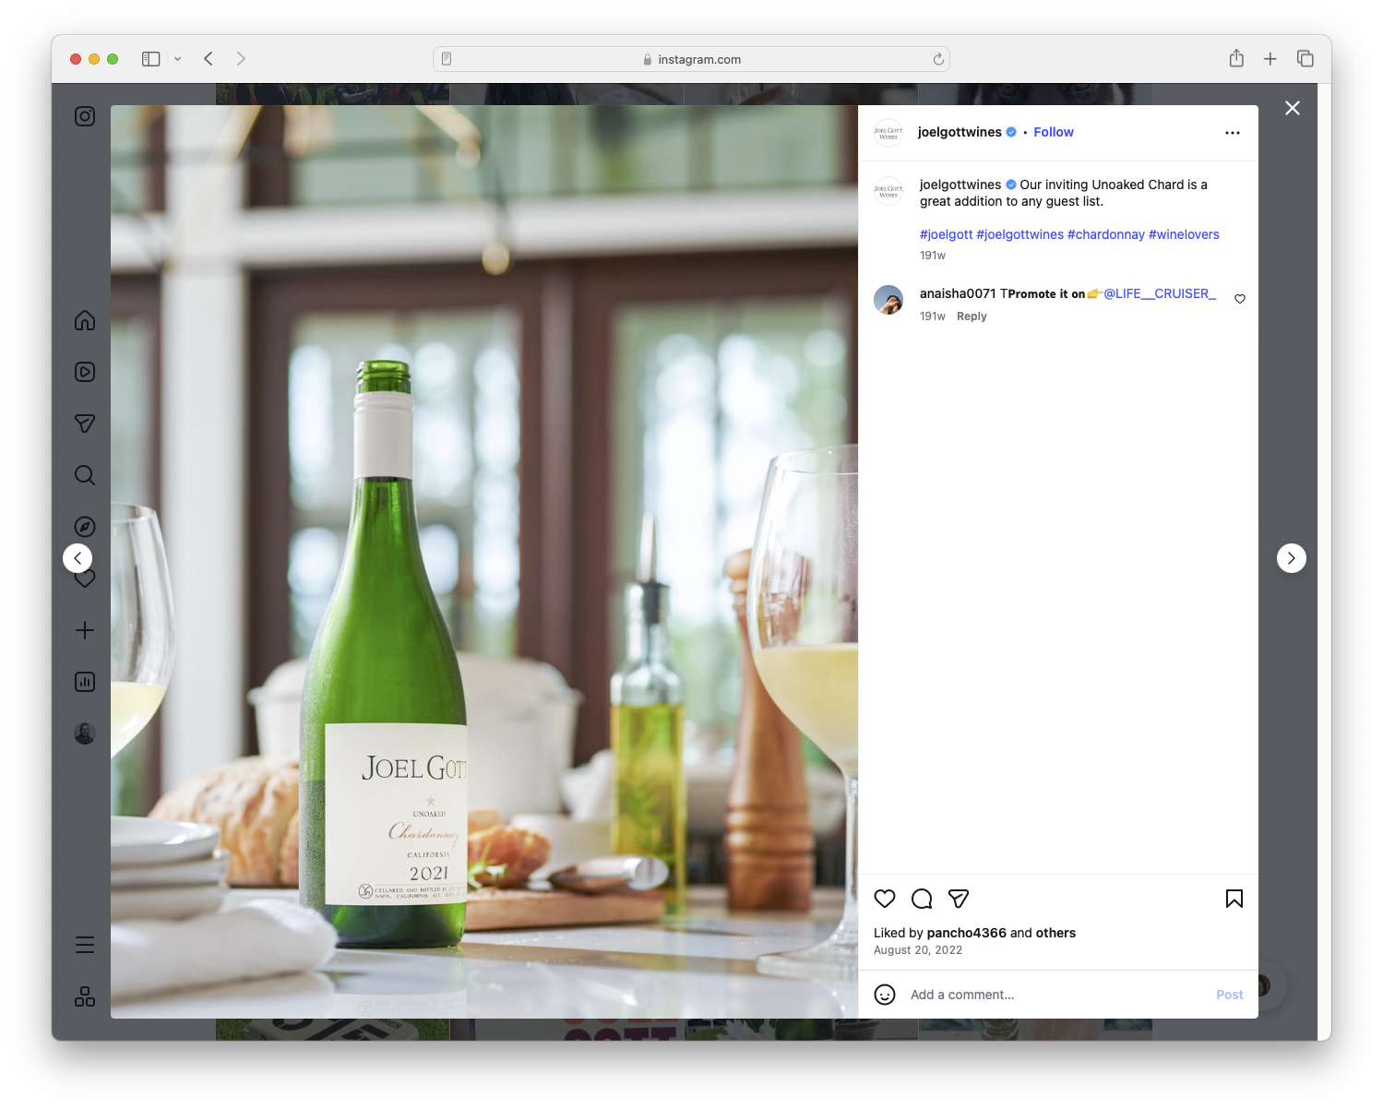Open @LIFE__CRUISER_ mention
The image size is (1383, 1109).
[1160, 293]
